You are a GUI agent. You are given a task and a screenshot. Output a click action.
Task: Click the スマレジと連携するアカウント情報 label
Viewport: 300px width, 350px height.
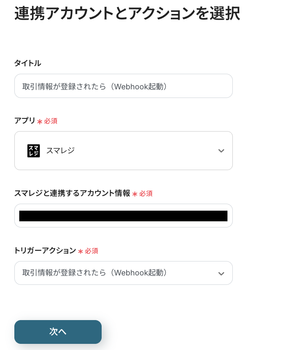pos(72,193)
